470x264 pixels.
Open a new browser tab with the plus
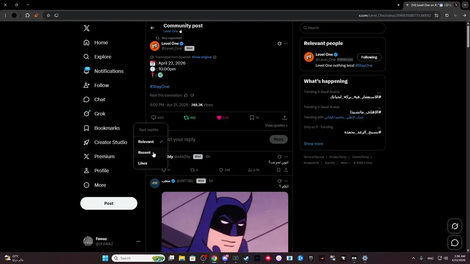398,5
